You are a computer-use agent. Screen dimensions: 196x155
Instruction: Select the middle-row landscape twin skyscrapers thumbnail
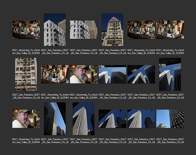pos(112,74)
